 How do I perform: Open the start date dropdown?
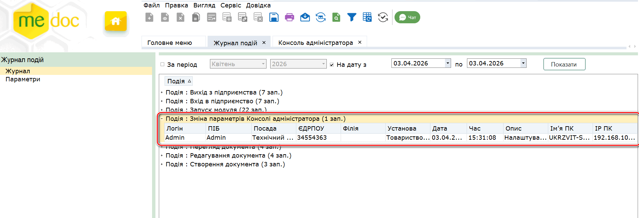[448, 63]
